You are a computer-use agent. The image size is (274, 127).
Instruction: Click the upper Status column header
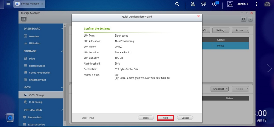[221, 40]
